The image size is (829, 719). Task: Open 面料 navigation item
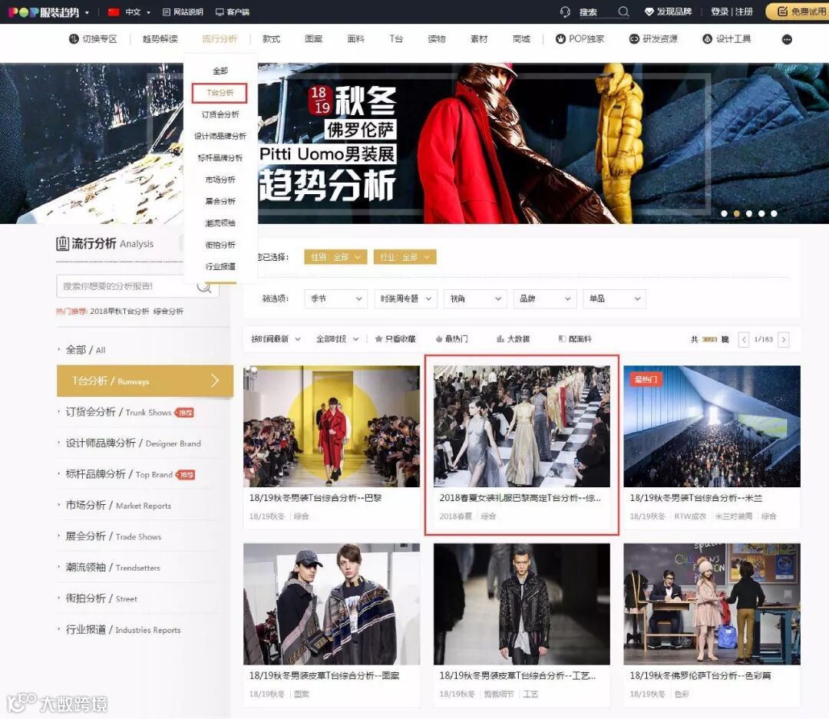pyautogui.click(x=355, y=39)
